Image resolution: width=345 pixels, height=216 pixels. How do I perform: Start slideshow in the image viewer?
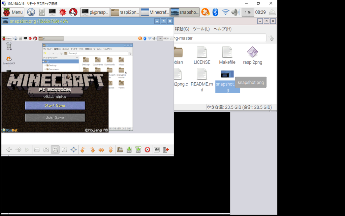click(27, 150)
